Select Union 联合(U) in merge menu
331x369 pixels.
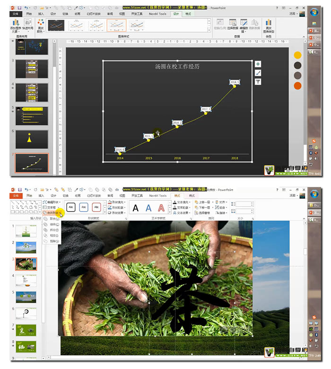click(x=52, y=219)
